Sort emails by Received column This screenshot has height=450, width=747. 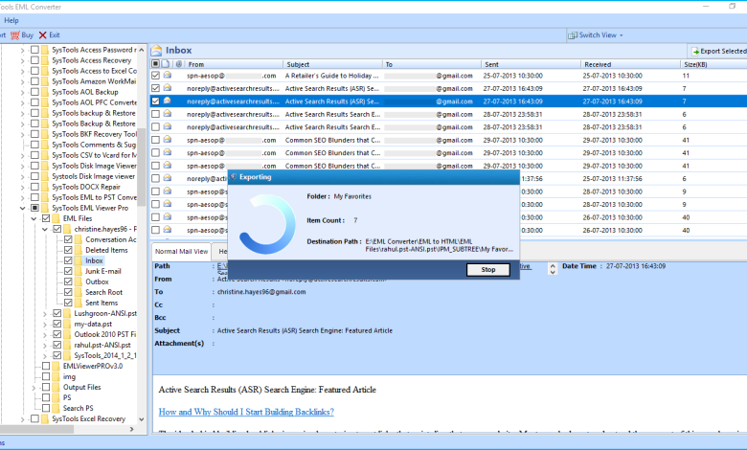coord(630,64)
